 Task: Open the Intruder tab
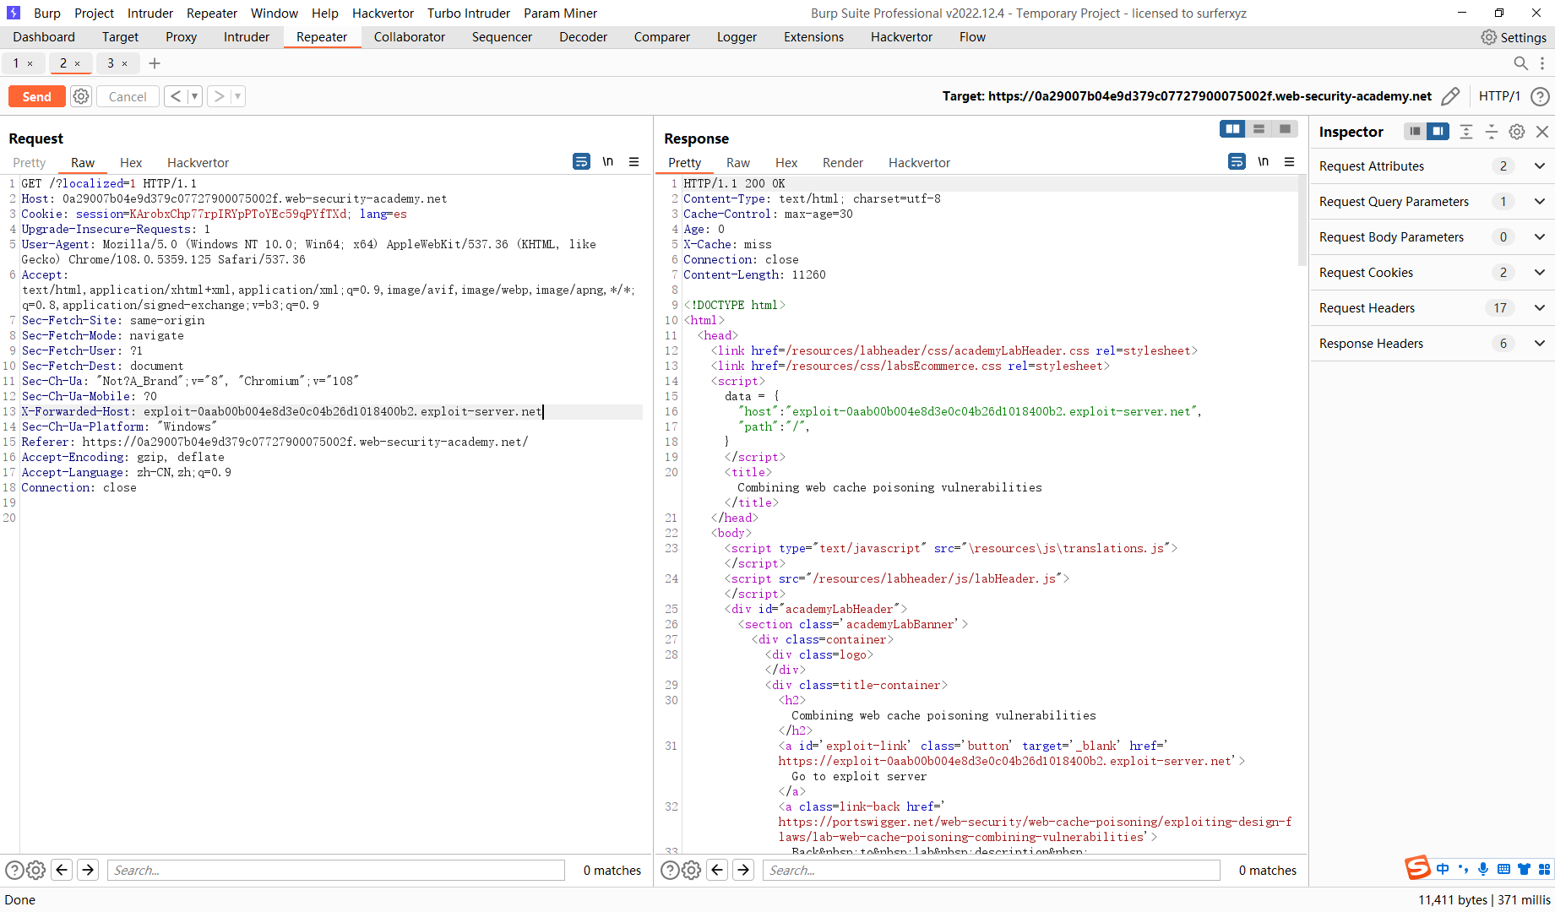(247, 37)
